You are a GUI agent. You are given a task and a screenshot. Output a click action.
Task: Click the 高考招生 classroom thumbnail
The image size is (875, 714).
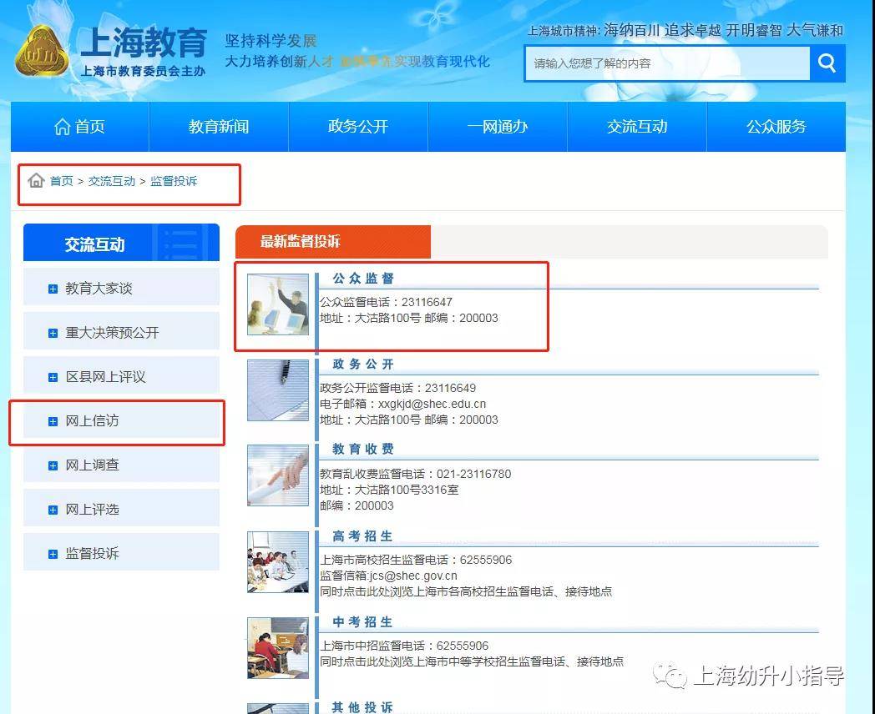278,562
